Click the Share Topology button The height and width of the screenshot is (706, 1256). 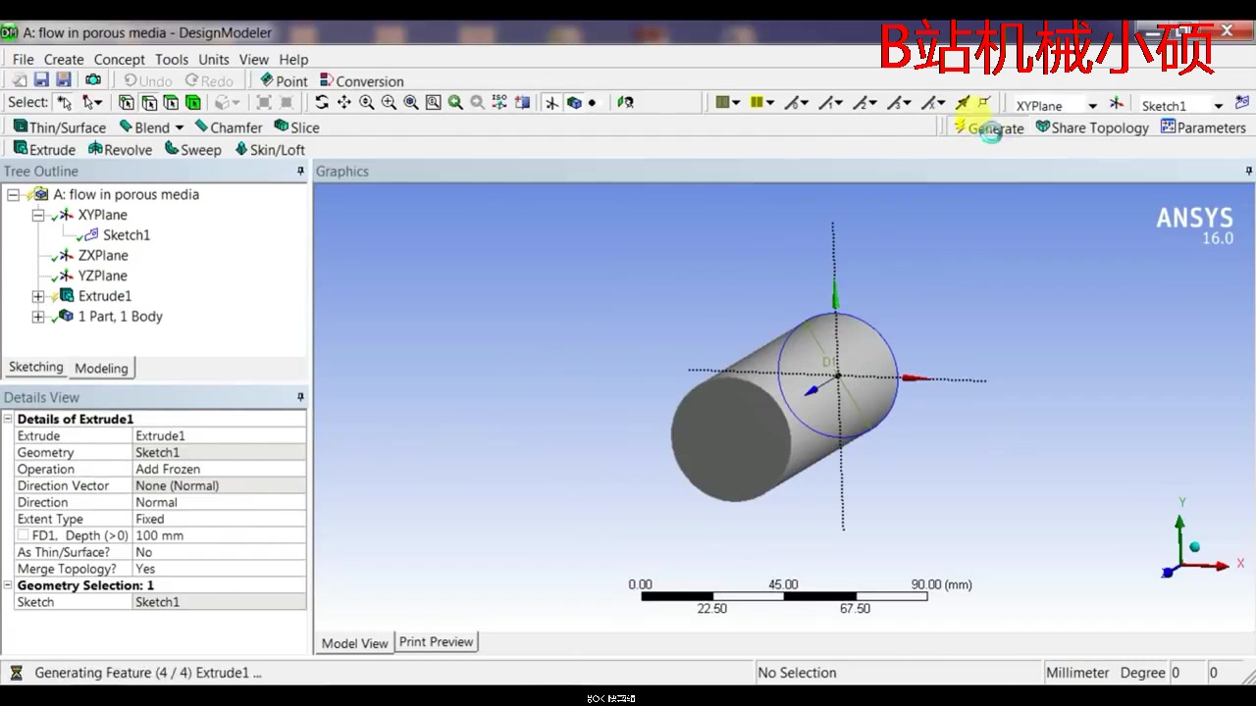(1092, 127)
